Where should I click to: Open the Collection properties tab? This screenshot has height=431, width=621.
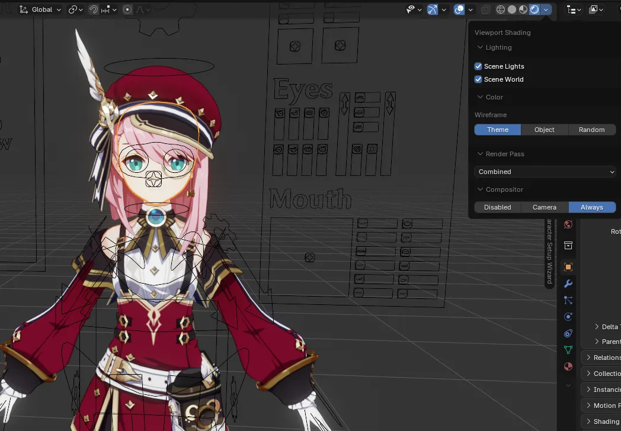[568, 245]
